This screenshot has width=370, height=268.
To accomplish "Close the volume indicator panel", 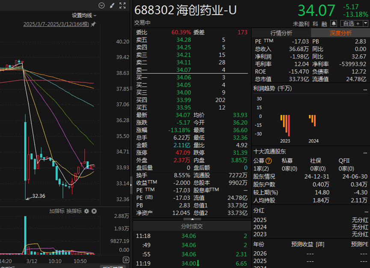I will (94, 211).
